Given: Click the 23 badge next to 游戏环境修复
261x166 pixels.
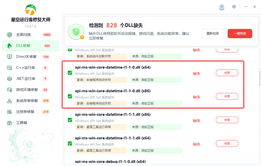Looking at the screenshot, I should coord(45,90).
